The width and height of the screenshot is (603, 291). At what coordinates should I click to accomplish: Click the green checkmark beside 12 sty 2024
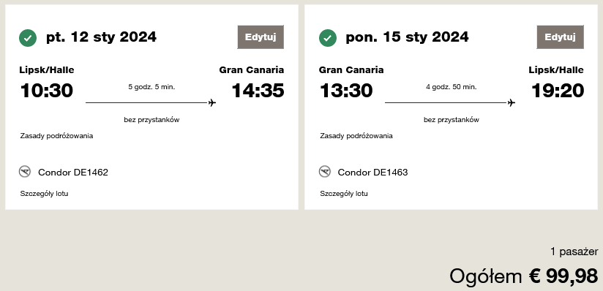[x=28, y=38]
